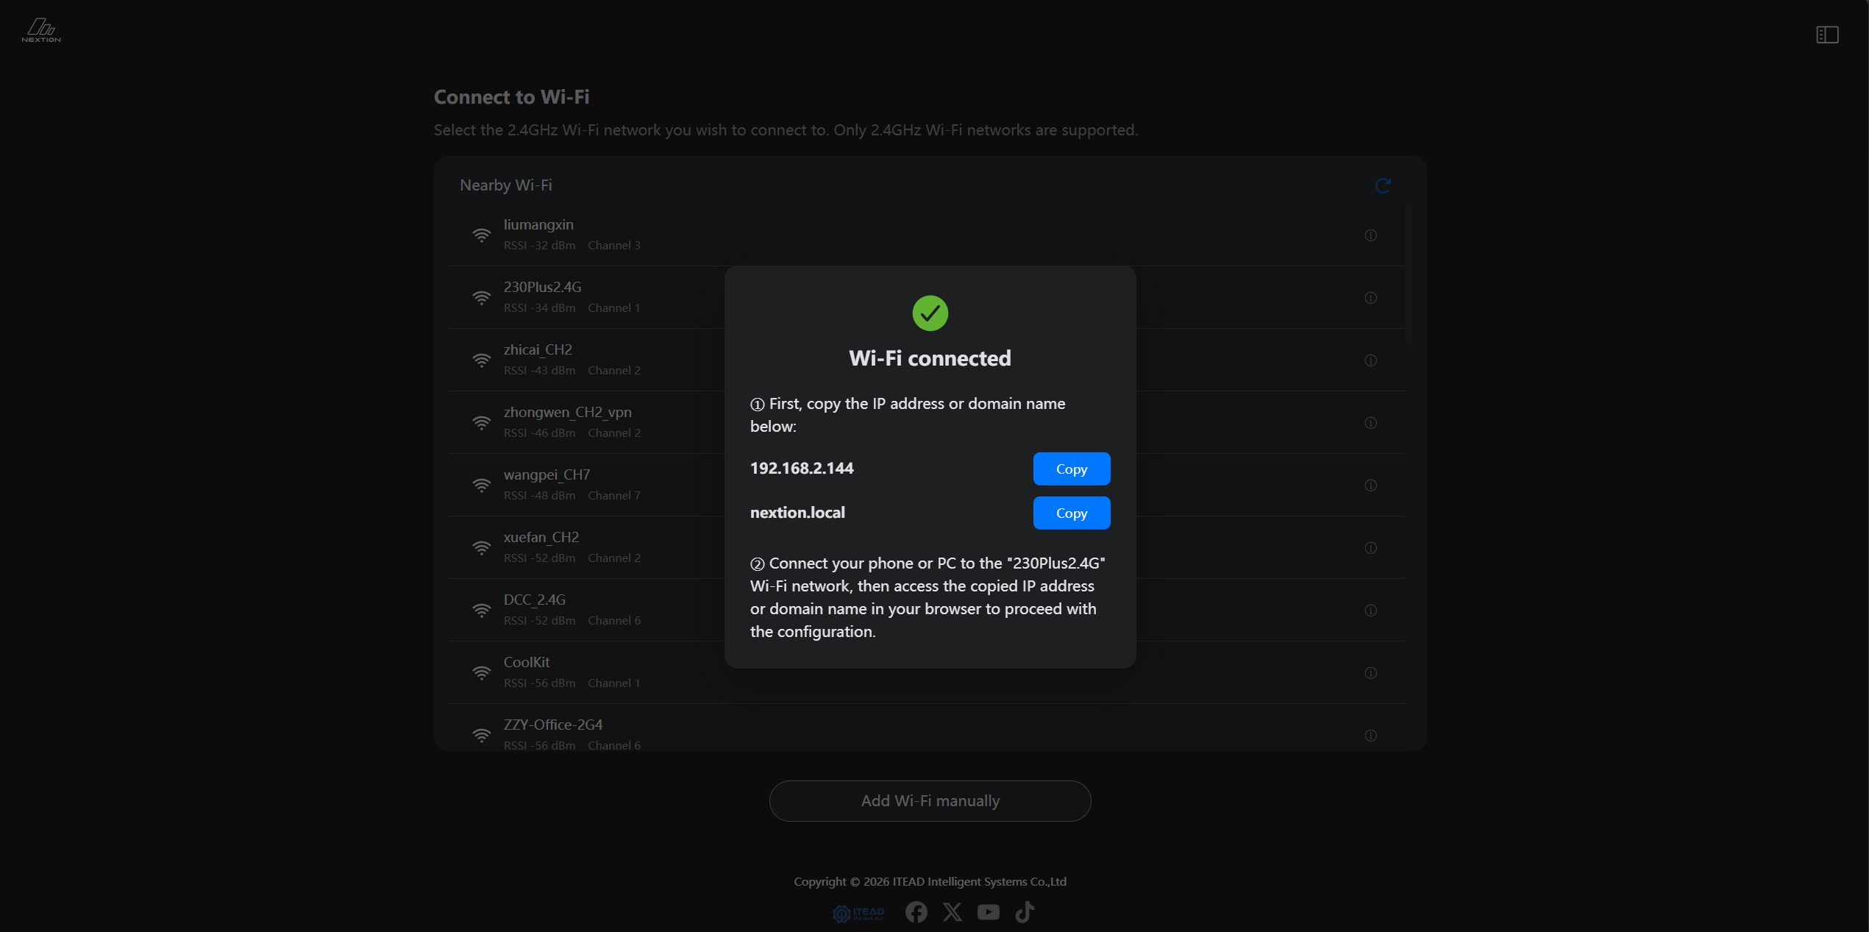
Task: Click the 192.168.2.144 IP address text
Action: tap(802, 469)
